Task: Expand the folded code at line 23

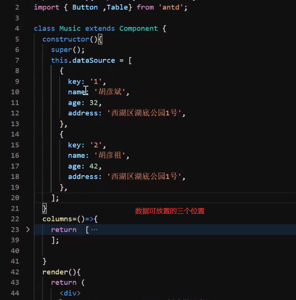Action: pyautogui.click(x=28, y=229)
